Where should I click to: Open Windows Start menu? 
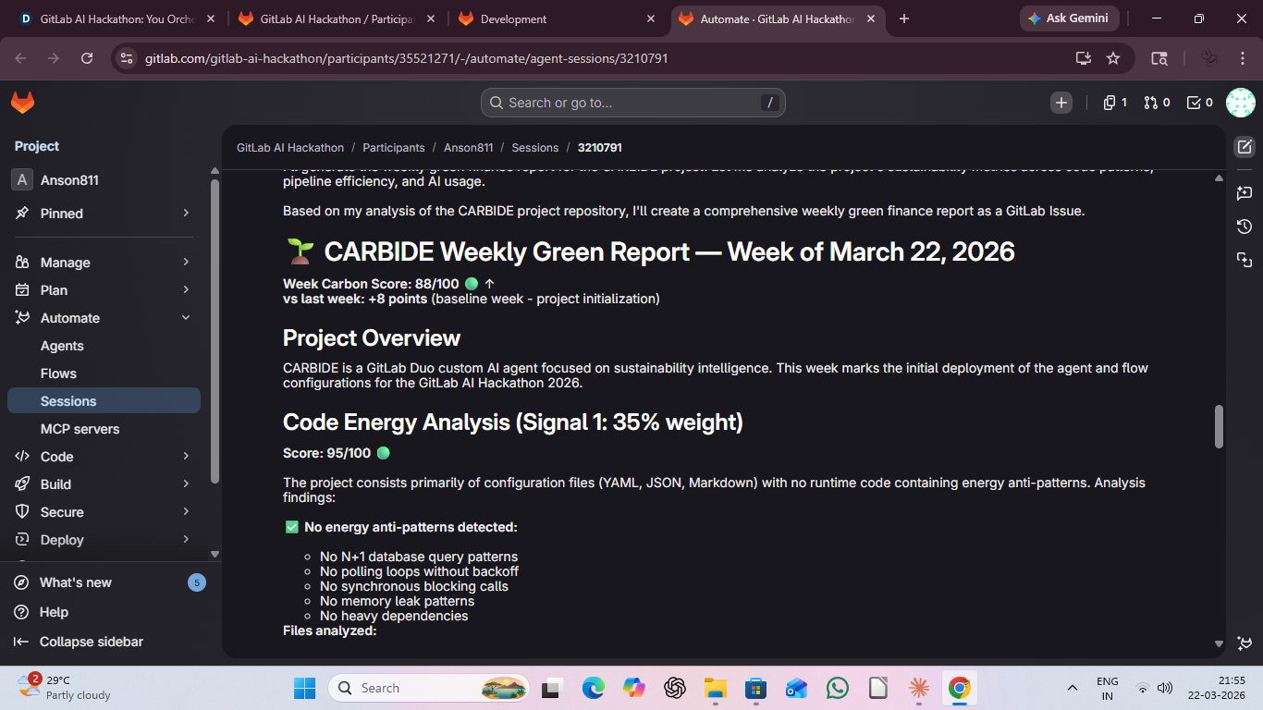point(304,688)
